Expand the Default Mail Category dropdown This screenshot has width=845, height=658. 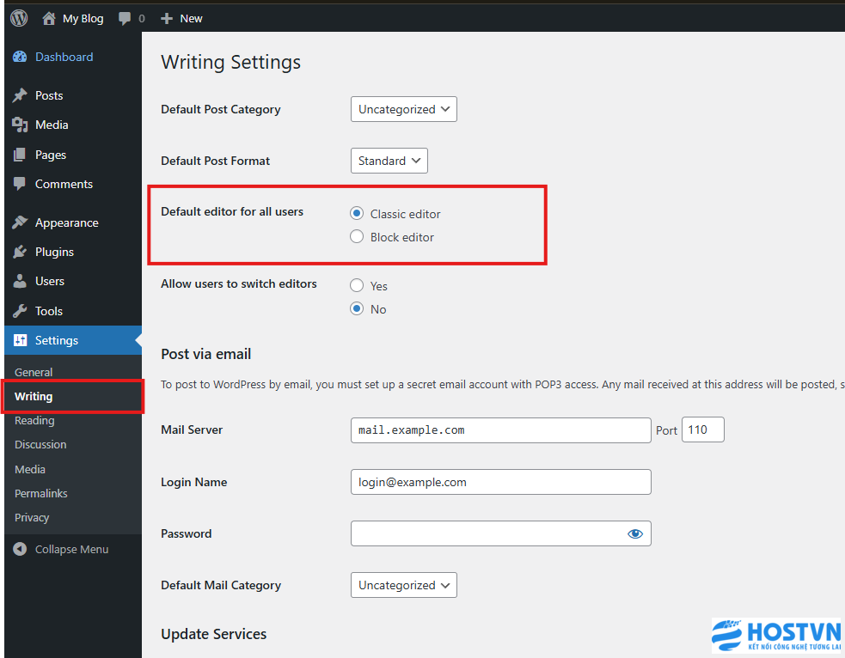coord(403,585)
